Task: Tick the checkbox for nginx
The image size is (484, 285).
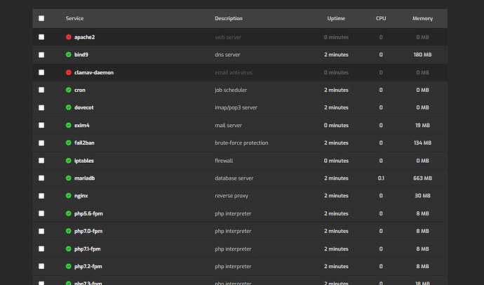Action: [x=41, y=196]
